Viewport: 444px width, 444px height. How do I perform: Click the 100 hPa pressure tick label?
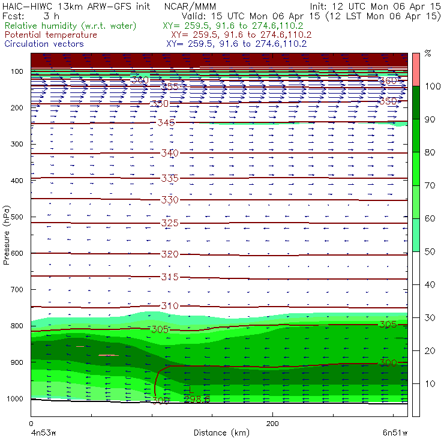(17, 71)
